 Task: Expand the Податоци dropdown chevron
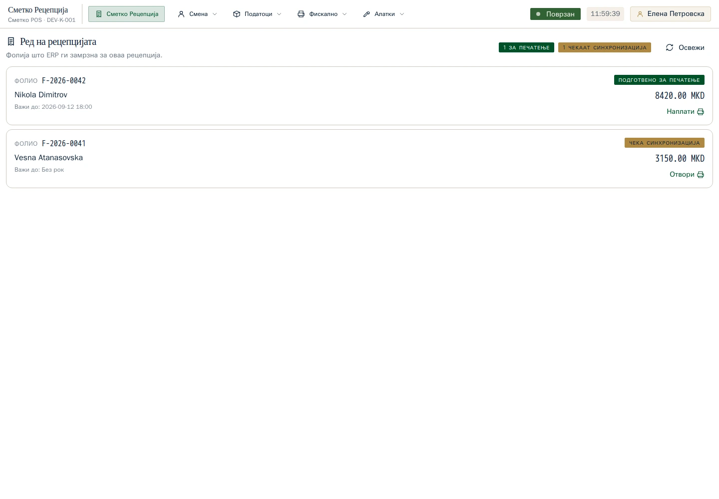pyautogui.click(x=279, y=14)
